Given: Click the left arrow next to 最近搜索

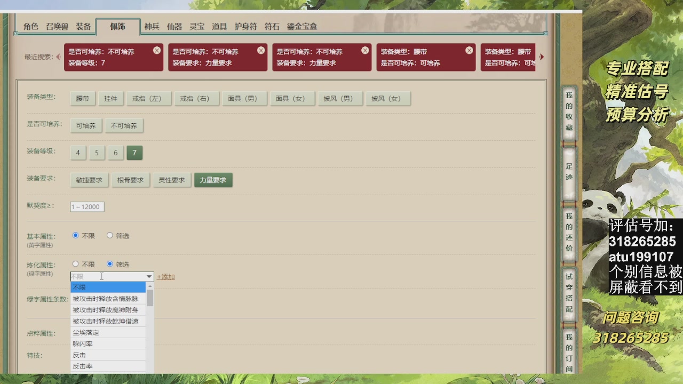Looking at the screenshot, I should point(58,57).
